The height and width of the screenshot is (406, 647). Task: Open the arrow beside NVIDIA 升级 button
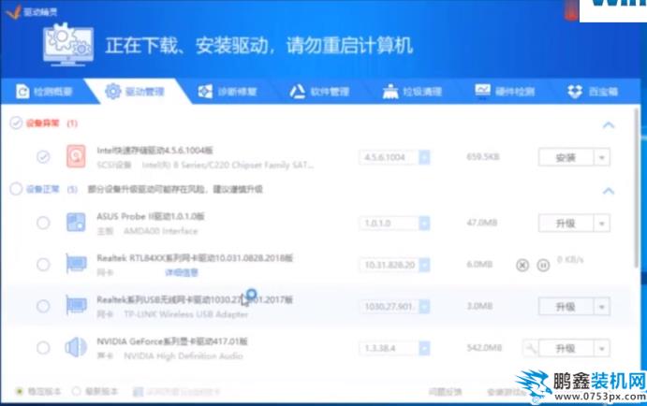click(x=602, y=349)
